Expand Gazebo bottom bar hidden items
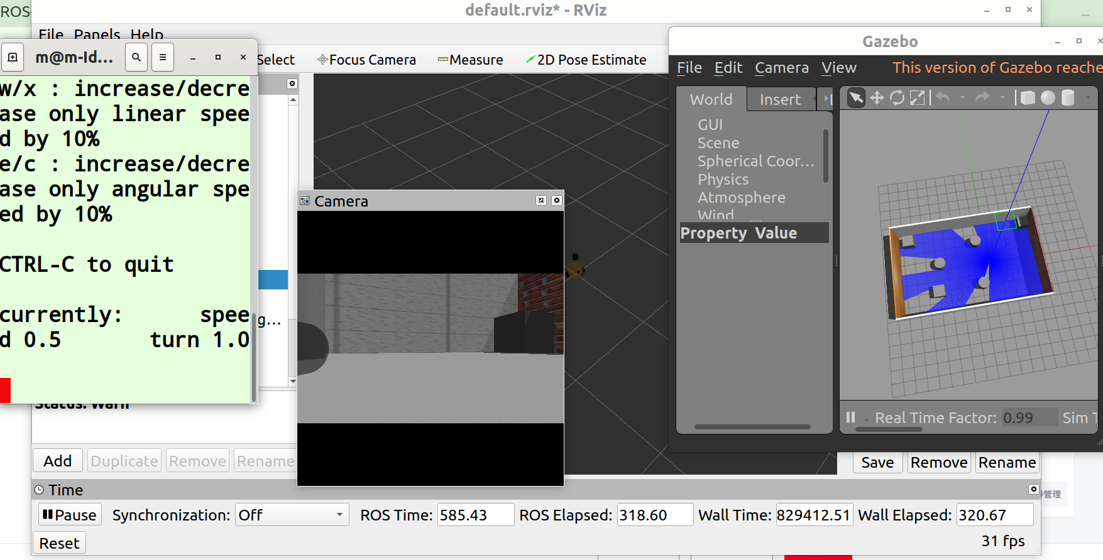Image resolution: width=1103 pixels, height=560 pixels. (866, 419)
